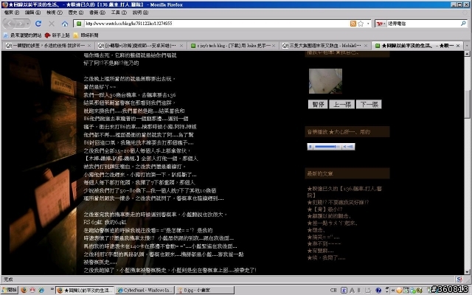Open the 工具 (Tools) menu
The width and height of the screenshot is (472, 295).
pos(119,13)
